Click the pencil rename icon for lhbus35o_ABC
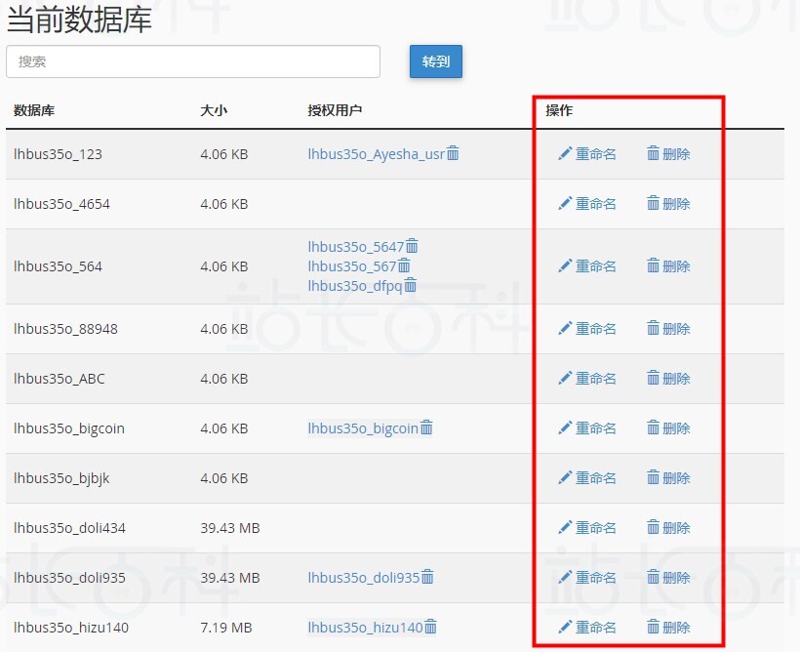 point(565,379)
